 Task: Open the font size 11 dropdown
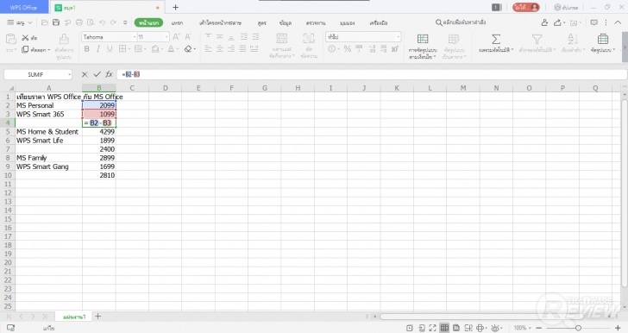(x=166, y=37)
